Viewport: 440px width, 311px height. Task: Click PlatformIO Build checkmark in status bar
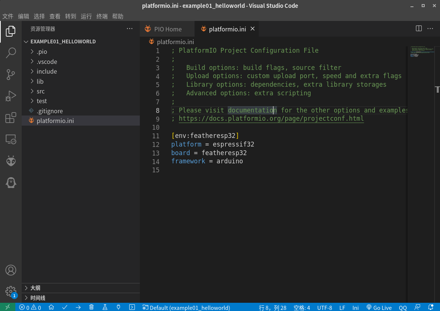(x=65, y=307)
